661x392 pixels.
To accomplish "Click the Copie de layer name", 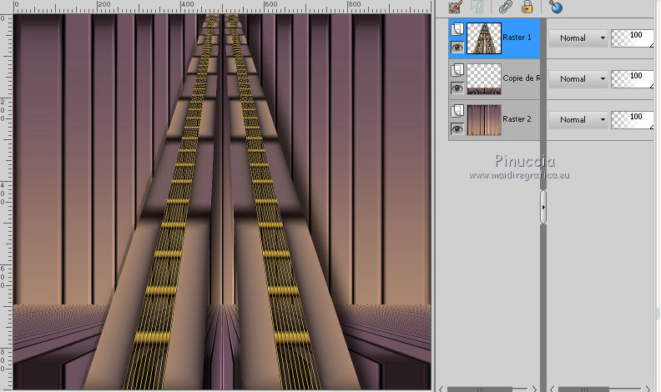I will (x=521, y=78).
